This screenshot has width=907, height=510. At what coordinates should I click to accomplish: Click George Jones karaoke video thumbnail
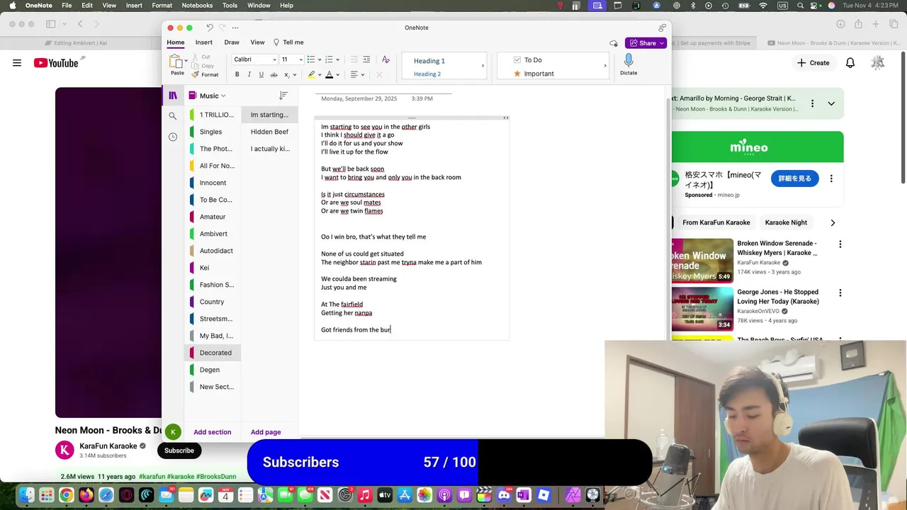click(x=702, y=309)
